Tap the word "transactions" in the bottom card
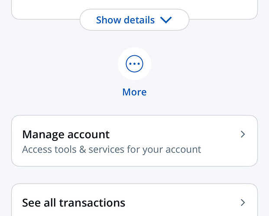Image resolution: width=269 pixels, height=216 pixels. (92, 202)
